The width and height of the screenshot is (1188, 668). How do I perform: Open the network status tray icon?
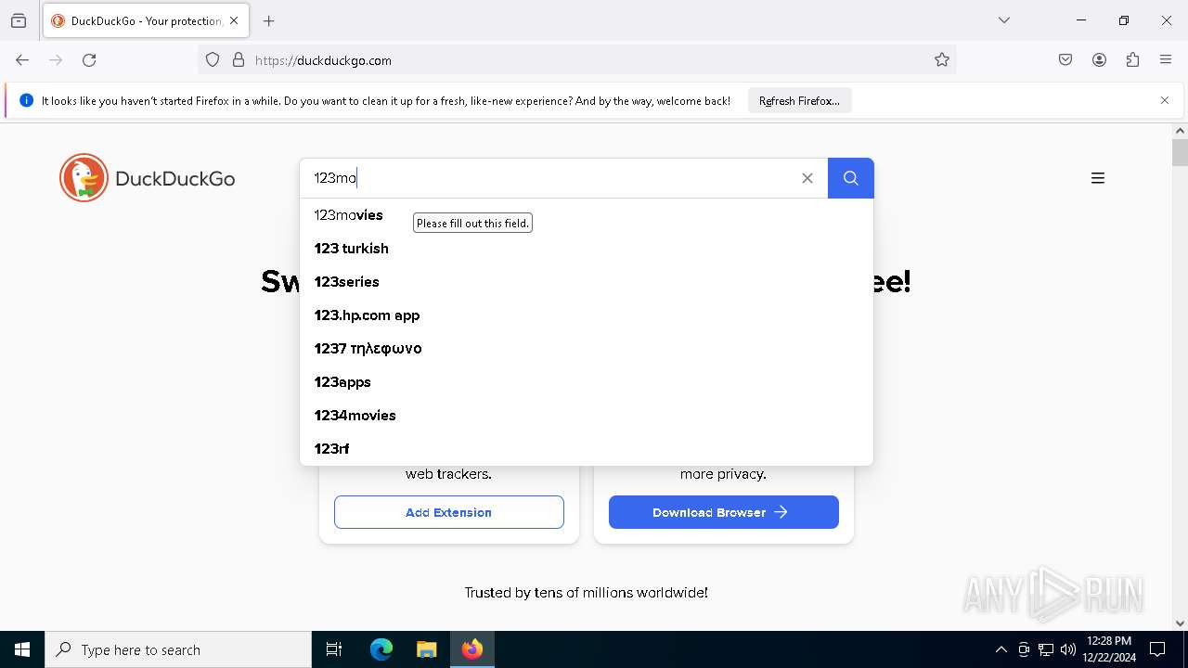pos(1046,649)
